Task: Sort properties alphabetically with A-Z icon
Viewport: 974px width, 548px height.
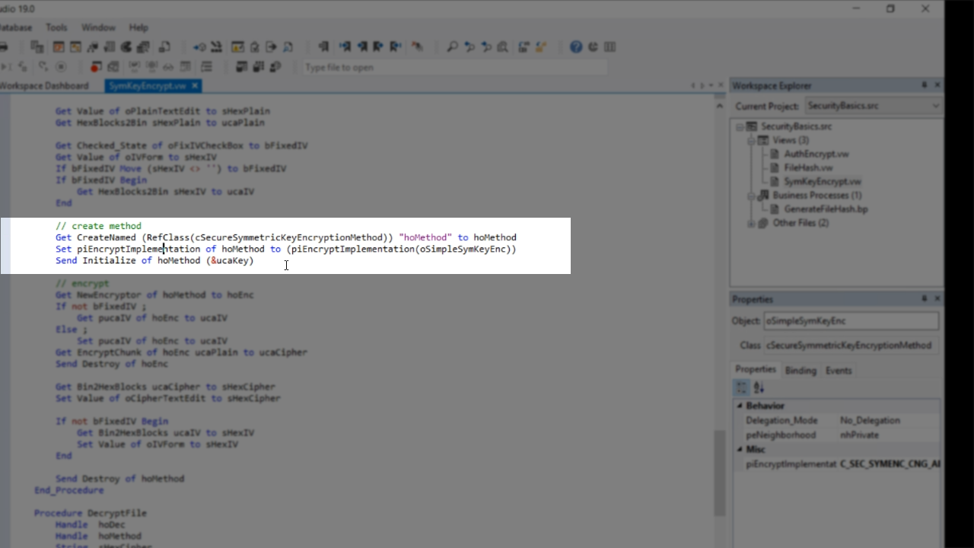Action: click(x=759, y=388)
